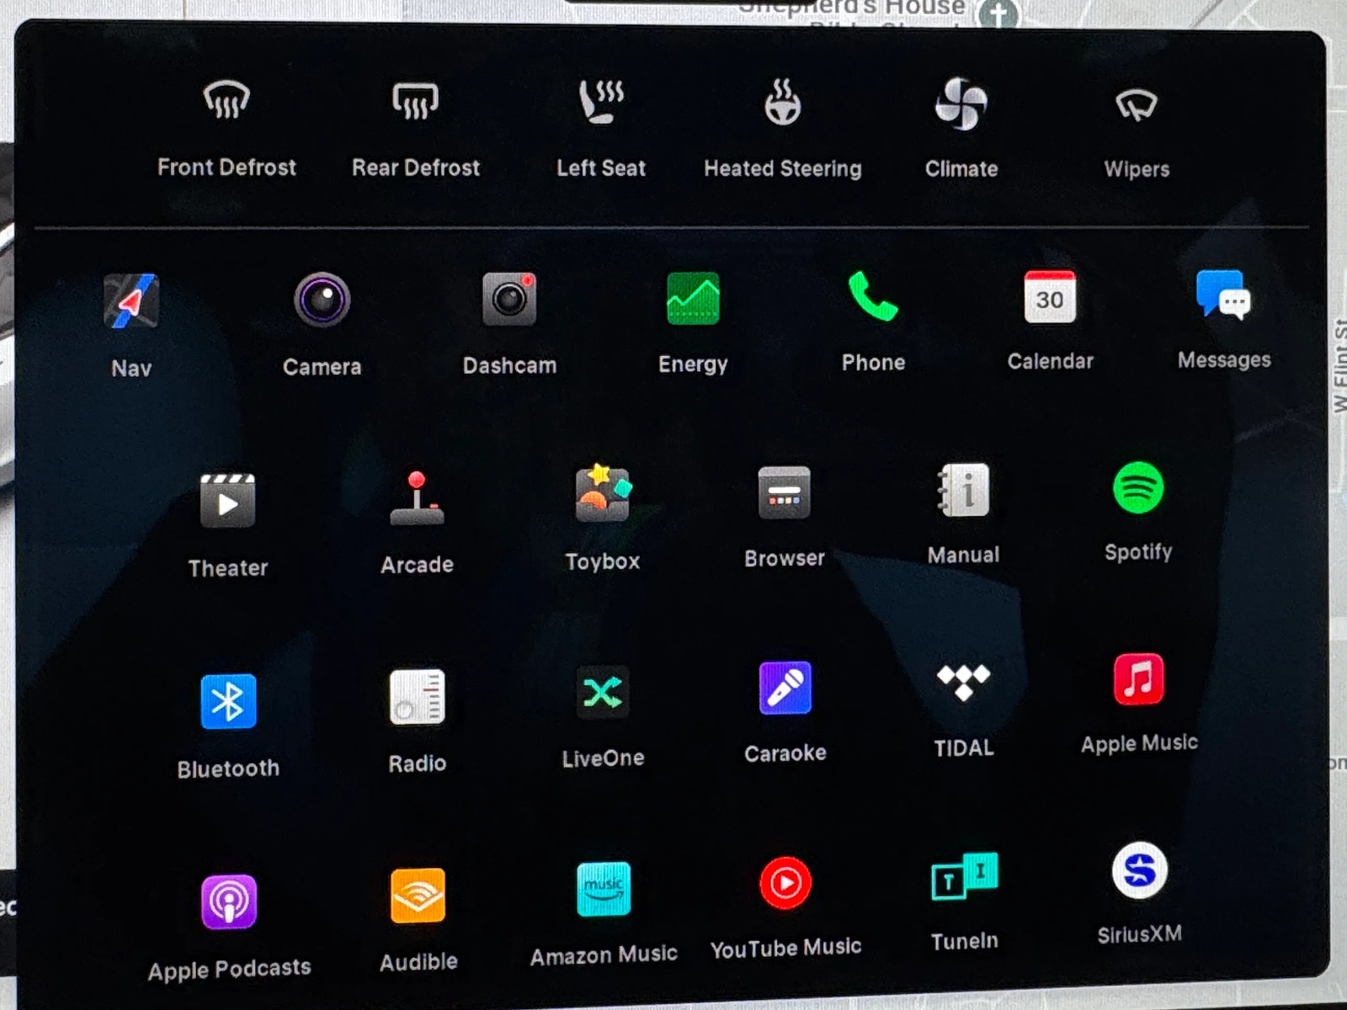The image size is (1347, 1010).
Task: Open Audible
Action: [x=418, y=896]
